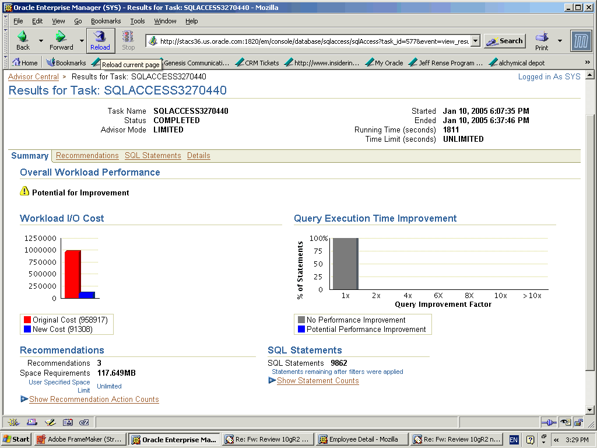Click the security lock icon in status bar
This screenshot has height=448, width=597.
coord(578,422)
